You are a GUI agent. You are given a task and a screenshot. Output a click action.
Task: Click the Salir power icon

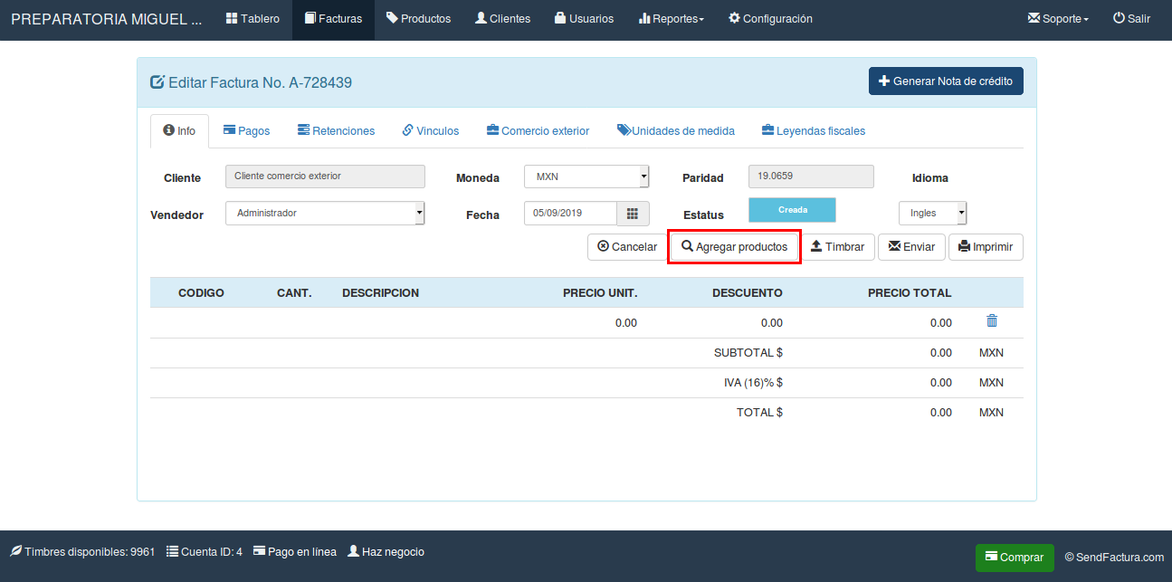[1117, 17]
